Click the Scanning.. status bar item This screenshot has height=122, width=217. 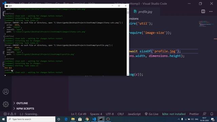[x=29, y=114]
